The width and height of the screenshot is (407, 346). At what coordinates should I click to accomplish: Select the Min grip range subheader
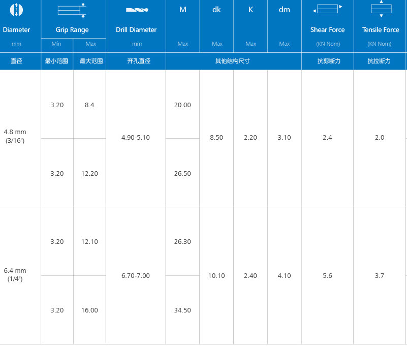[56, 44]
